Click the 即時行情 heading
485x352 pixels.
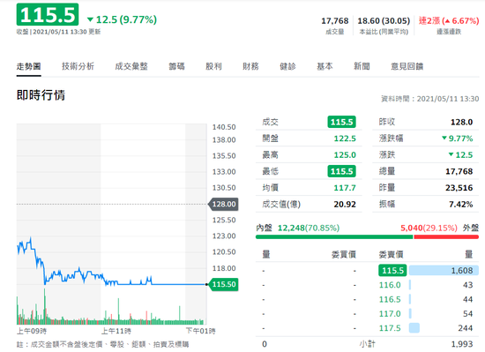(x=41, y=95)
